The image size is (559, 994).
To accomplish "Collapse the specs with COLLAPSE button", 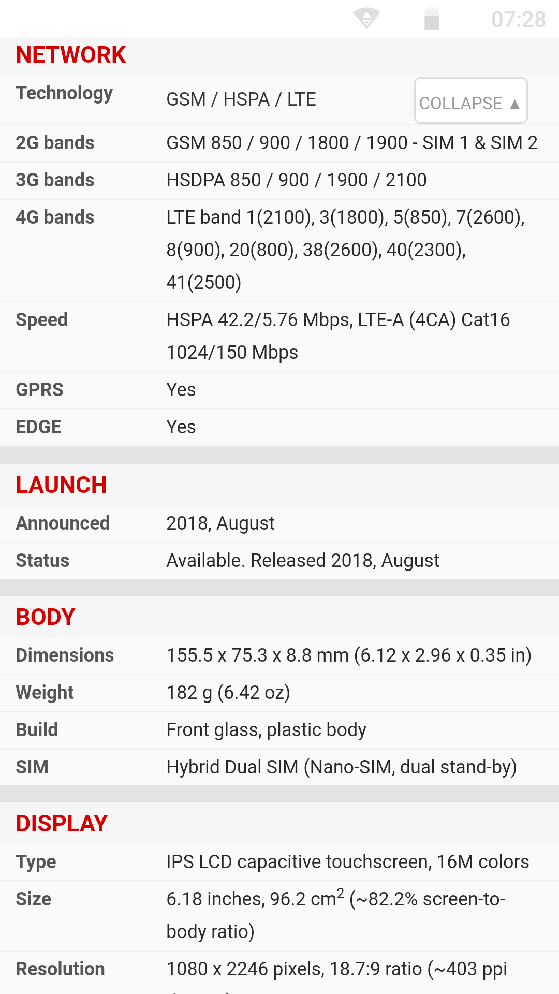I will point(470,101).
